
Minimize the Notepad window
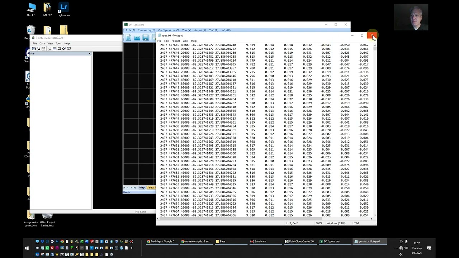(352, 35)
